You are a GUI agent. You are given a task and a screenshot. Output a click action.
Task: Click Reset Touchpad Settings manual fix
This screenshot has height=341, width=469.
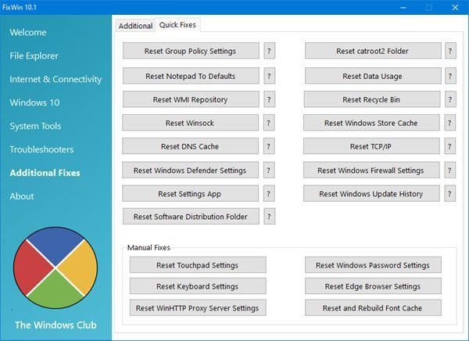(198, 265)
